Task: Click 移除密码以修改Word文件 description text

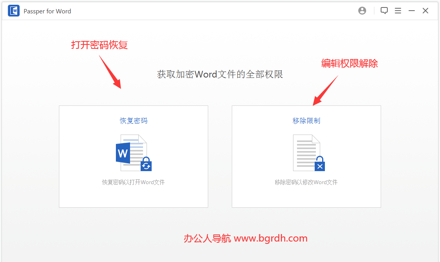Action: pyautogui.click(x=306, y=182)
